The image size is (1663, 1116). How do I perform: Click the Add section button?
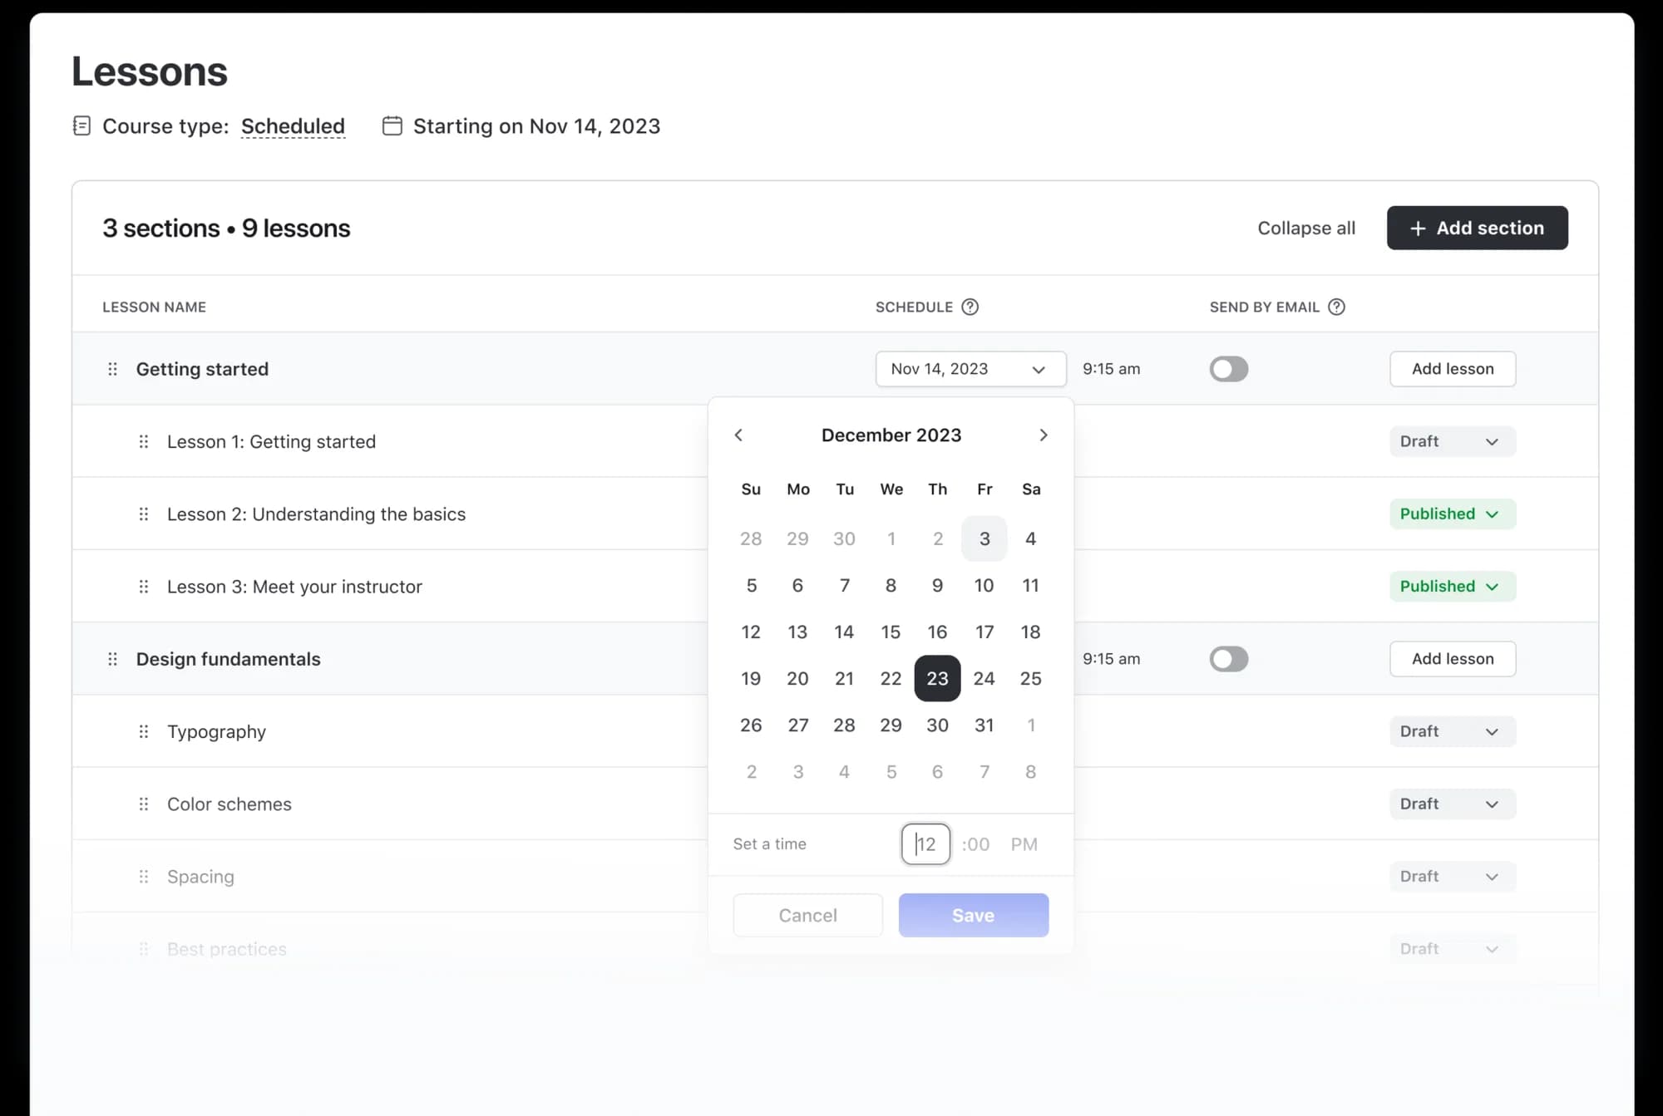coord(1477,228)
